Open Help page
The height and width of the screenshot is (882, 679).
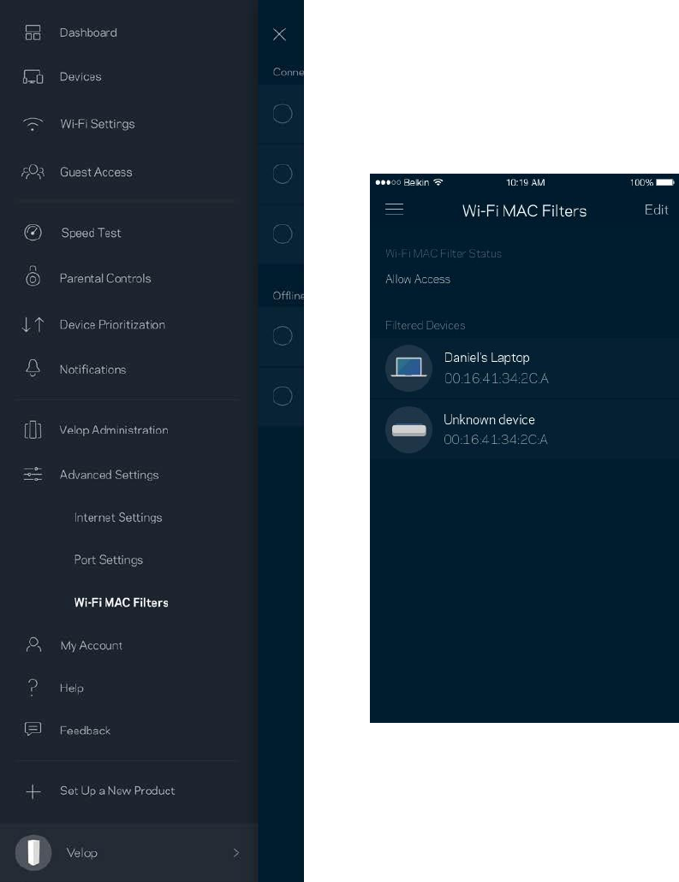click(x=72, y=688)
